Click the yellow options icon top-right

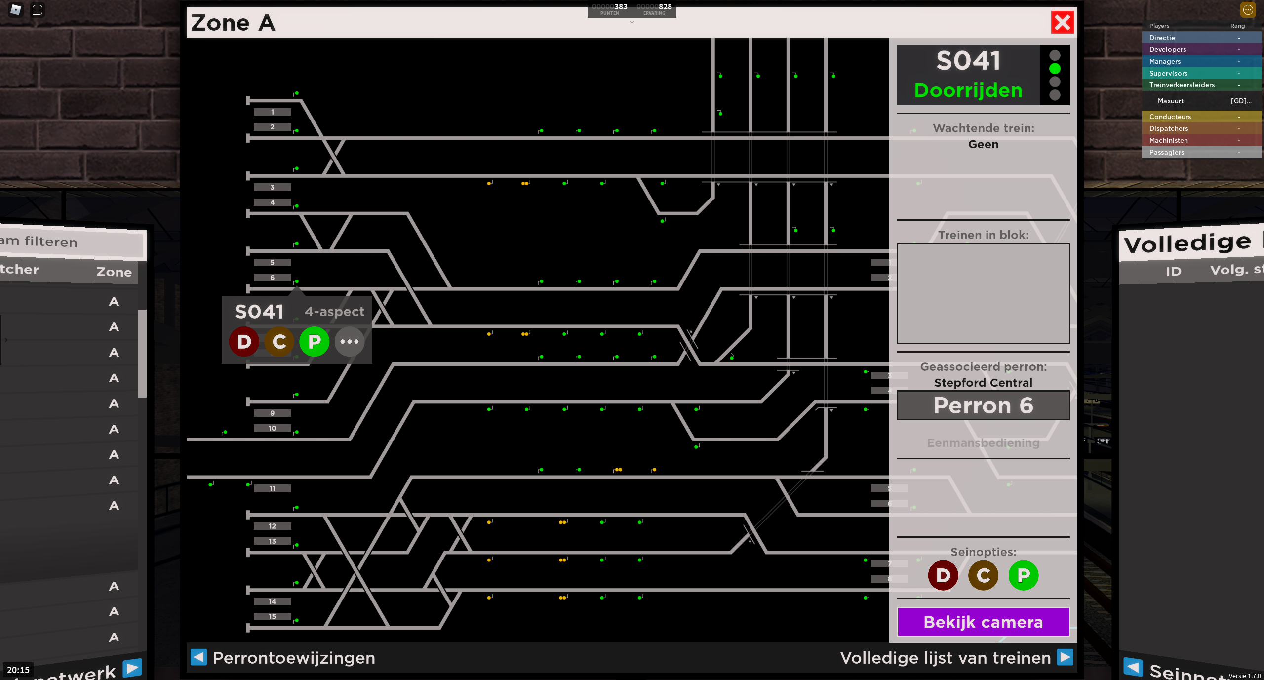[x=1248, y=10]
